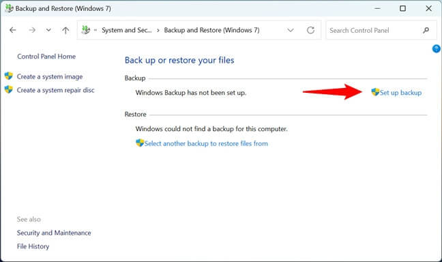Click the Search Control Panel field
The image size is (442, 262).
click(x=374, y=30)
